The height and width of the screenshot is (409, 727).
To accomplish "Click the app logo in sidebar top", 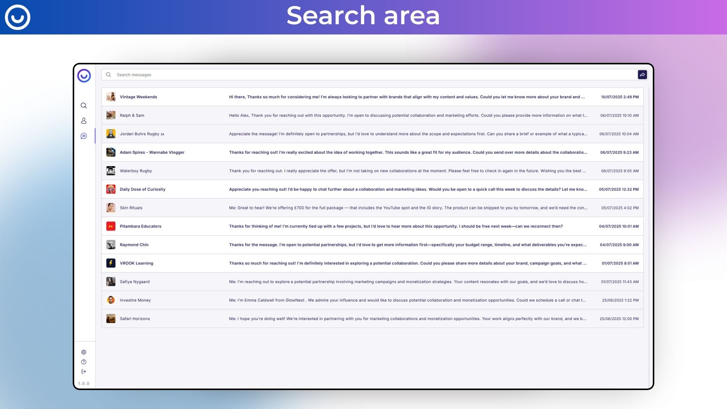I will tap(84, 76).
